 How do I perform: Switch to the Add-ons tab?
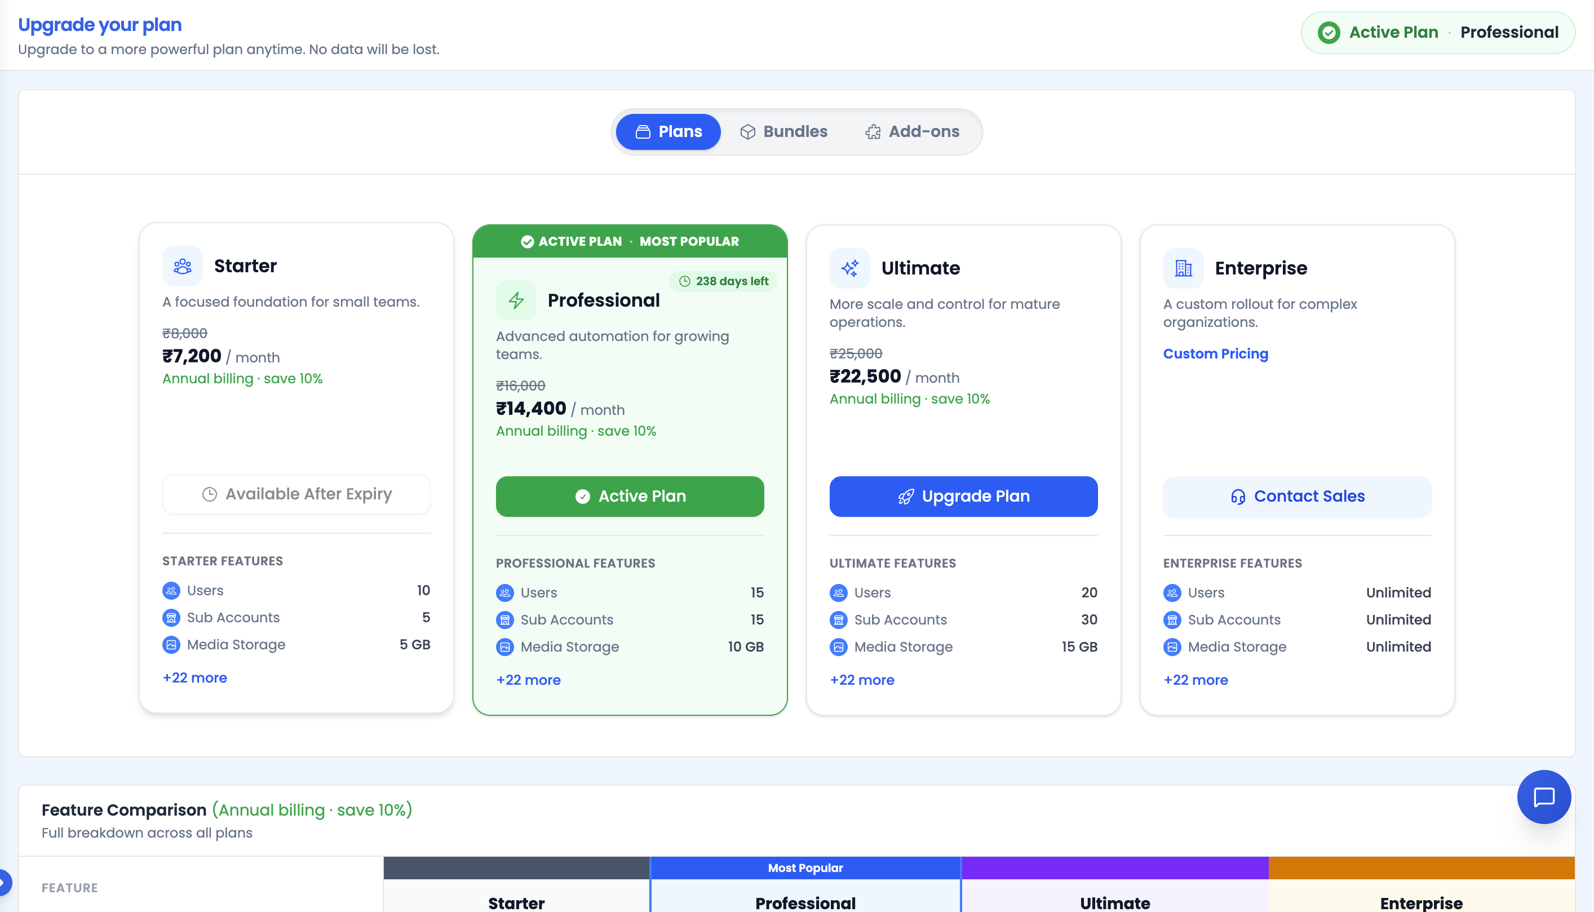tap(913, 131)
